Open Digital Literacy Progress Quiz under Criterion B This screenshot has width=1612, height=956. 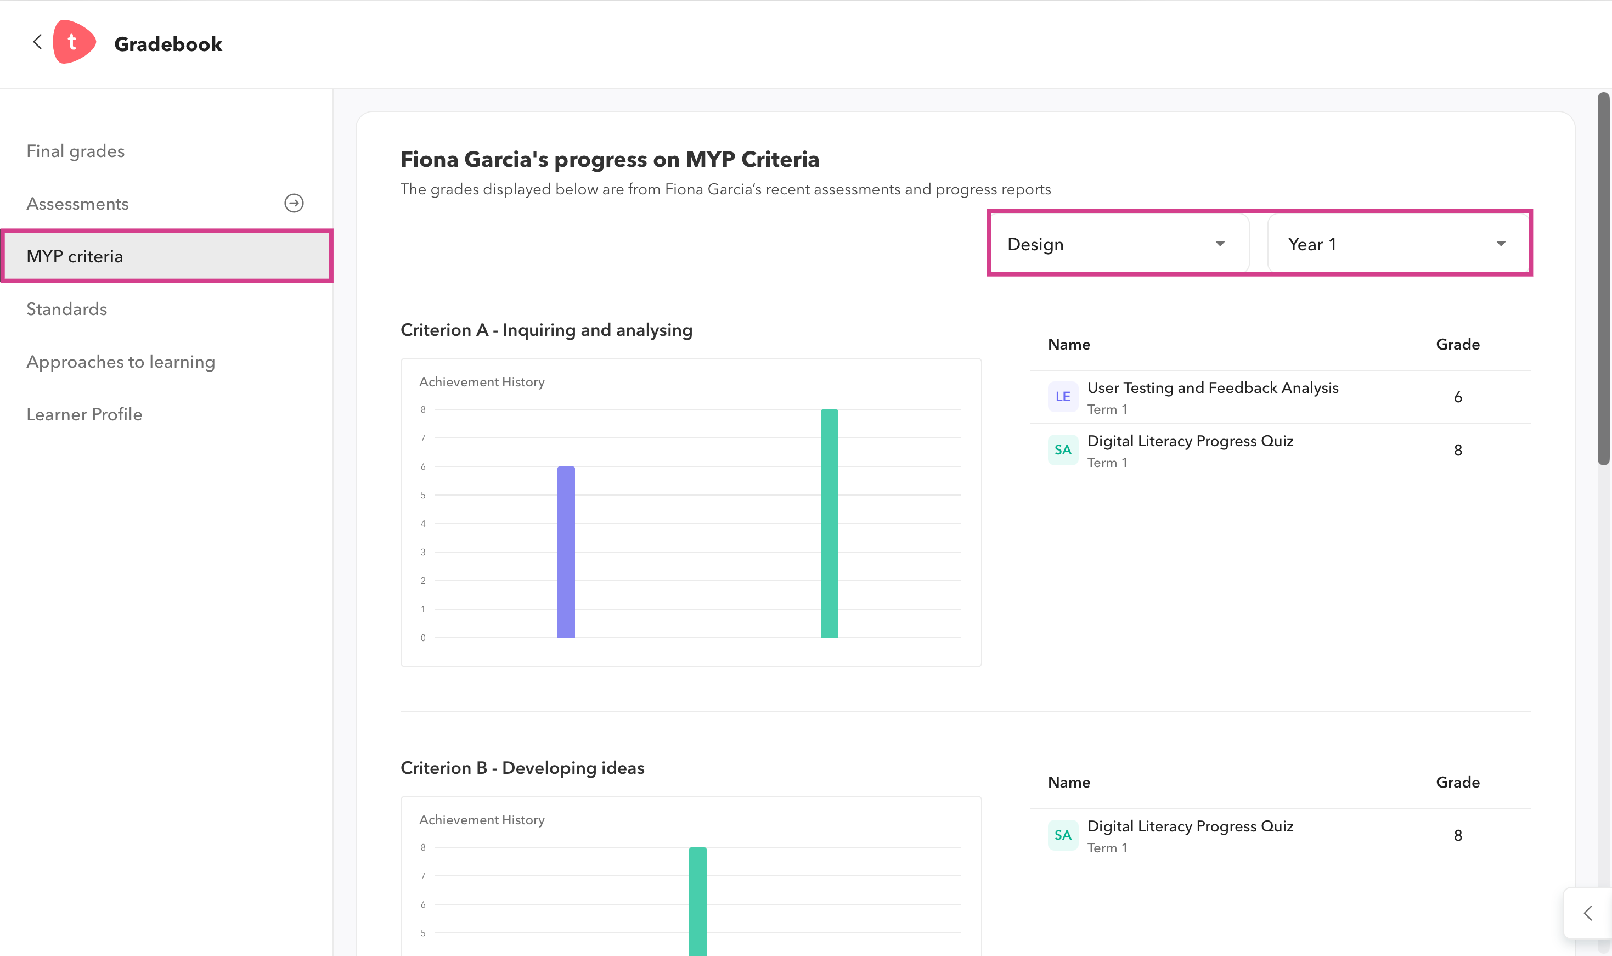1190,826
